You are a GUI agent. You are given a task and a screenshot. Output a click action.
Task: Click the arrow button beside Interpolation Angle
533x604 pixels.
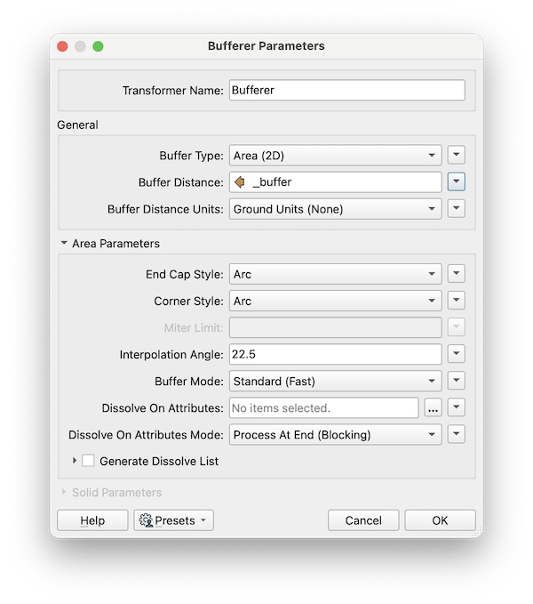point(456,355)
